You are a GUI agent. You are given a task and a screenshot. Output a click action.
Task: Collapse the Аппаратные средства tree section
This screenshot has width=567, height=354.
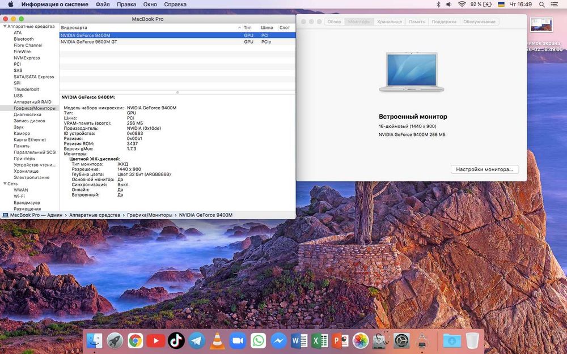click(5, 27)
